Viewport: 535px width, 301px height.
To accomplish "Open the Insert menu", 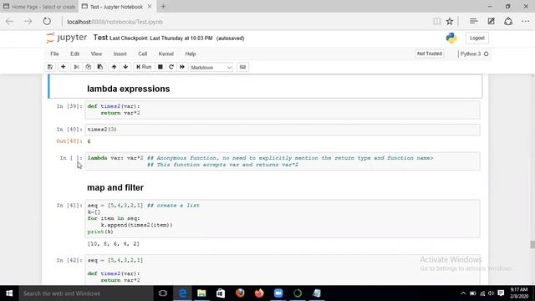I will click(120, 54).
